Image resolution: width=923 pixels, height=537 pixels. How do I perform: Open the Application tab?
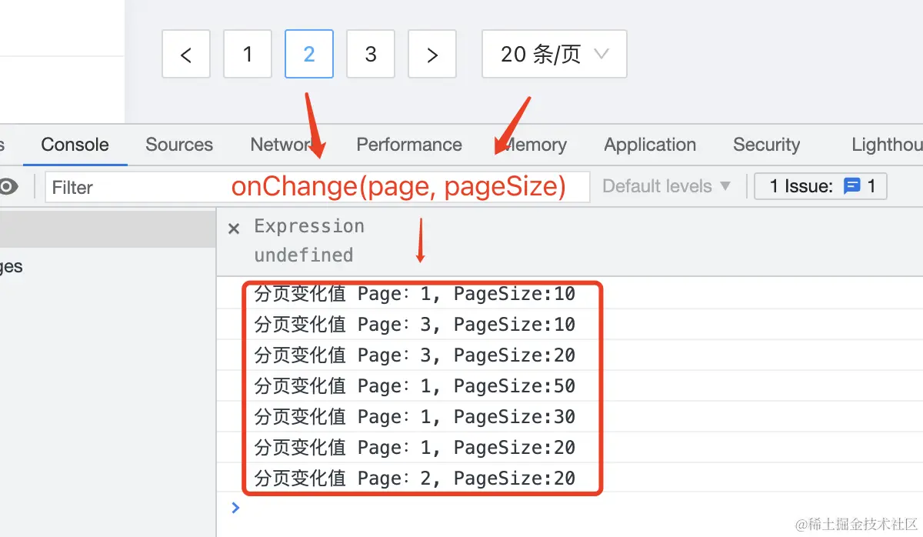coord(650,145)
